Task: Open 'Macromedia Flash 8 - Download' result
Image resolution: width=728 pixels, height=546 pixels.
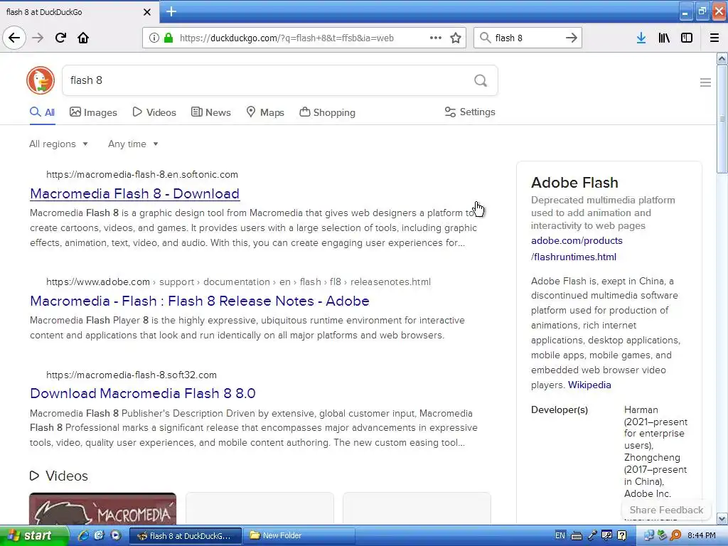Action: coord(134,193)
